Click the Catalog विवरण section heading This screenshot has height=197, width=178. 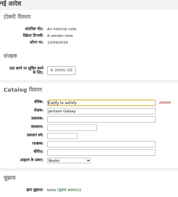(x=23, y=90)
